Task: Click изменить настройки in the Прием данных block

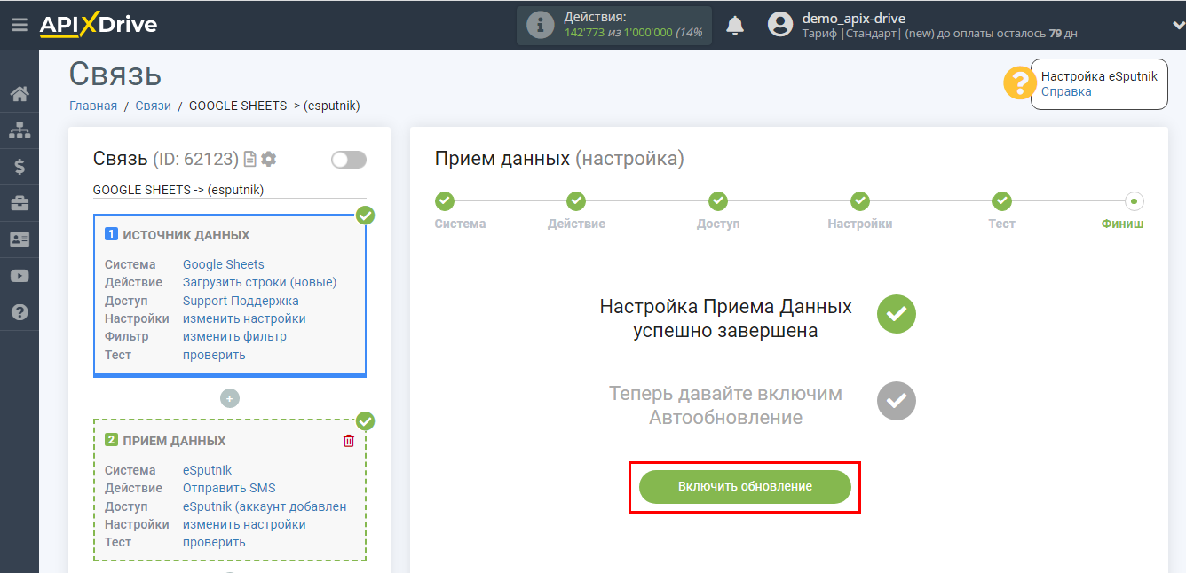Action: 244,524
